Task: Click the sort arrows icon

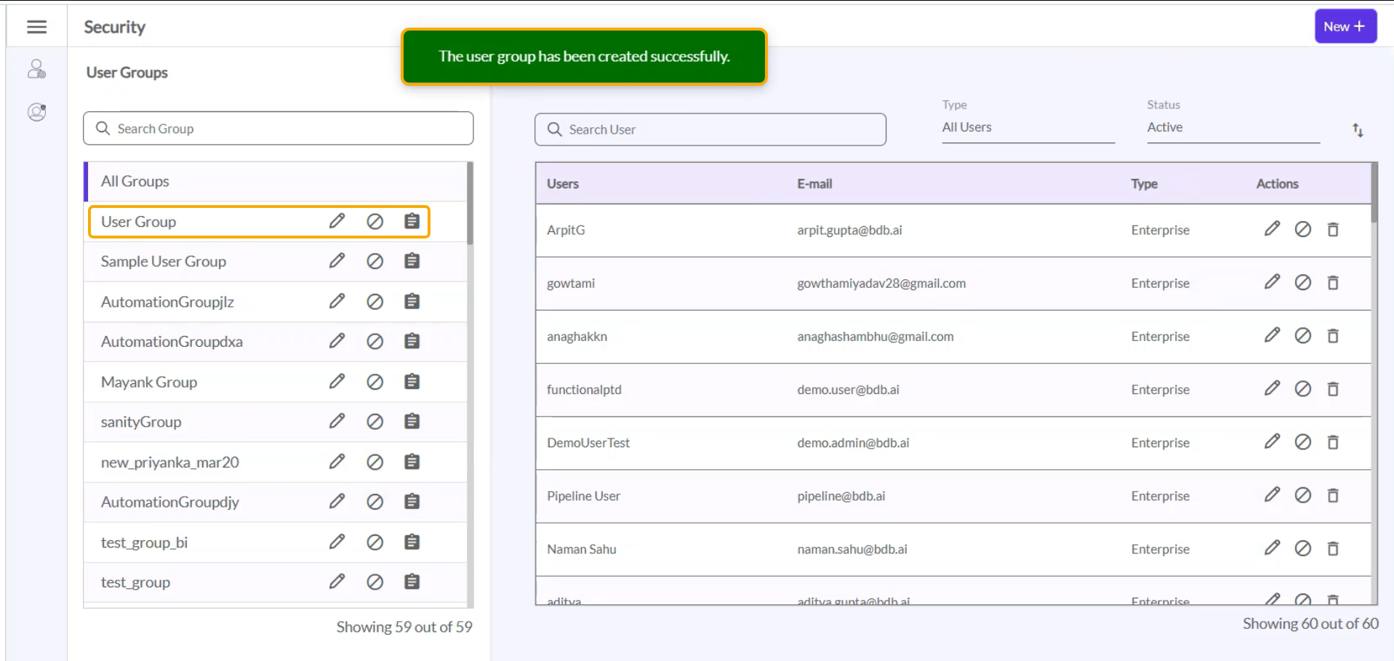Action: (x=1358, y=130)
